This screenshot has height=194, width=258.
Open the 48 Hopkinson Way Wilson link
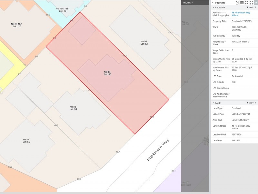click(241, 14)
